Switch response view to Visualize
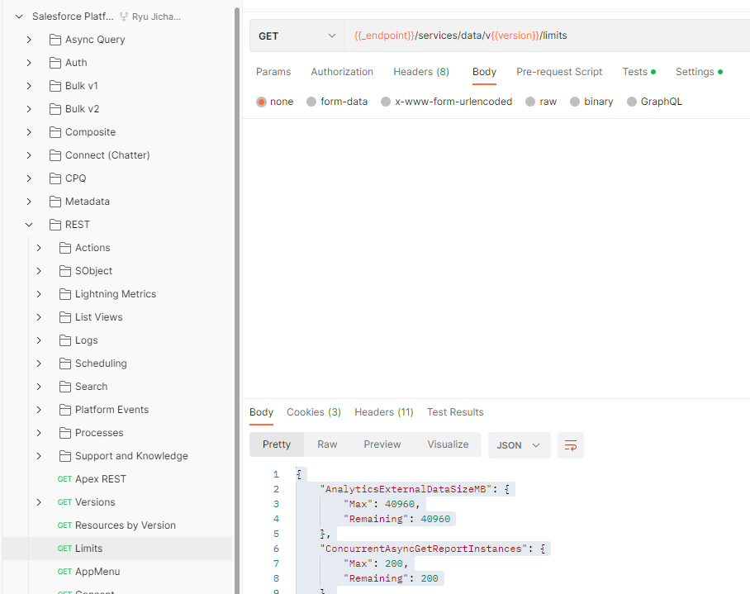The image size is (750, 594). click(x=448, y=444)
